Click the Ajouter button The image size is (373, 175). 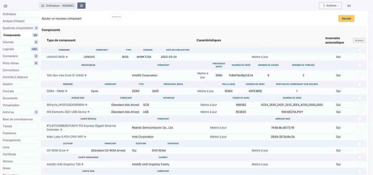346,18
